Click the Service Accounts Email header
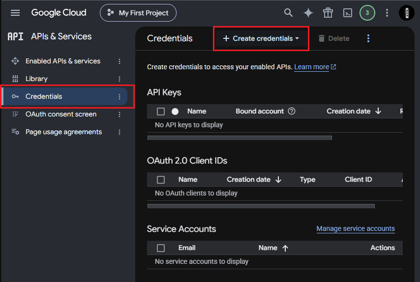The width and height of the screenshot is (420, 282). pyautogui.click(x=187, y=248)
